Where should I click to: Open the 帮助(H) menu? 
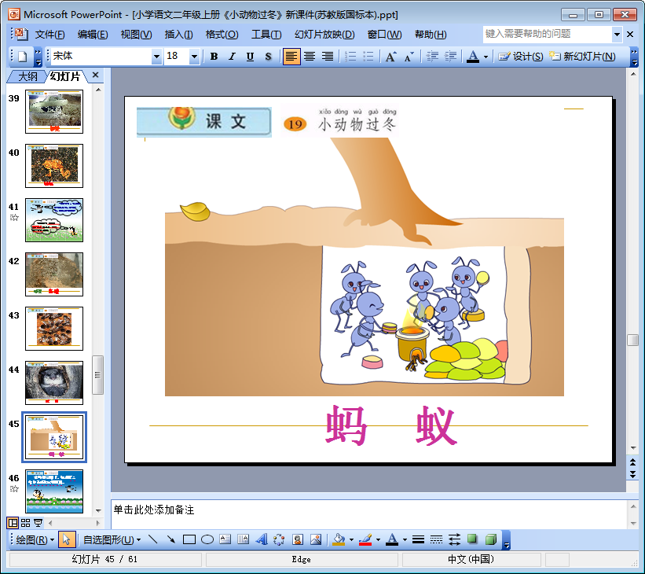pos(431,35)
